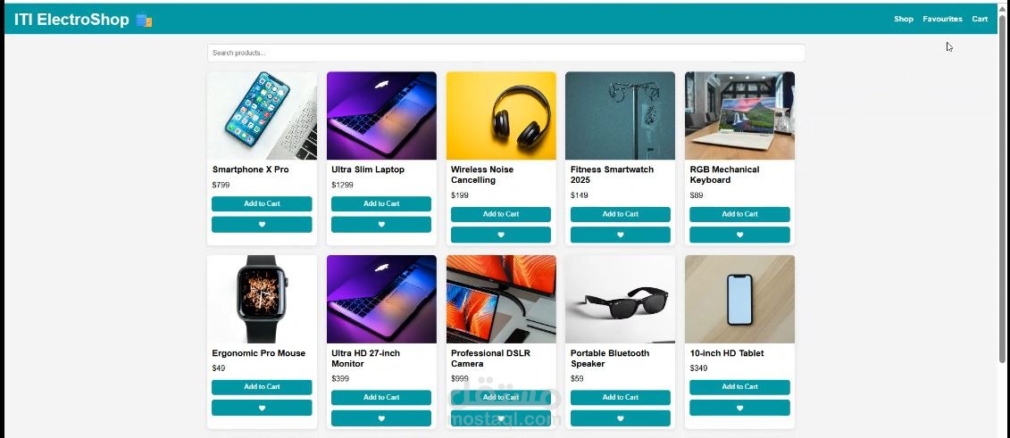This screenshot has width=1010, height=438.
Task: Add Smartphone X Pro to cart
Action: pos(262,204)
